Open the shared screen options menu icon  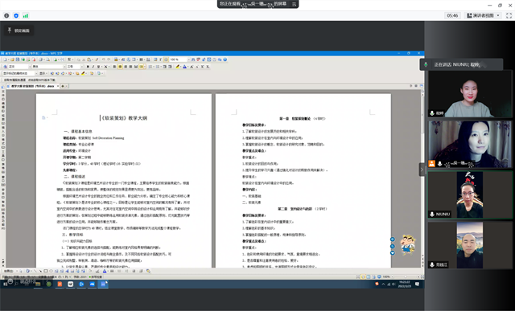tap(294, 4)
